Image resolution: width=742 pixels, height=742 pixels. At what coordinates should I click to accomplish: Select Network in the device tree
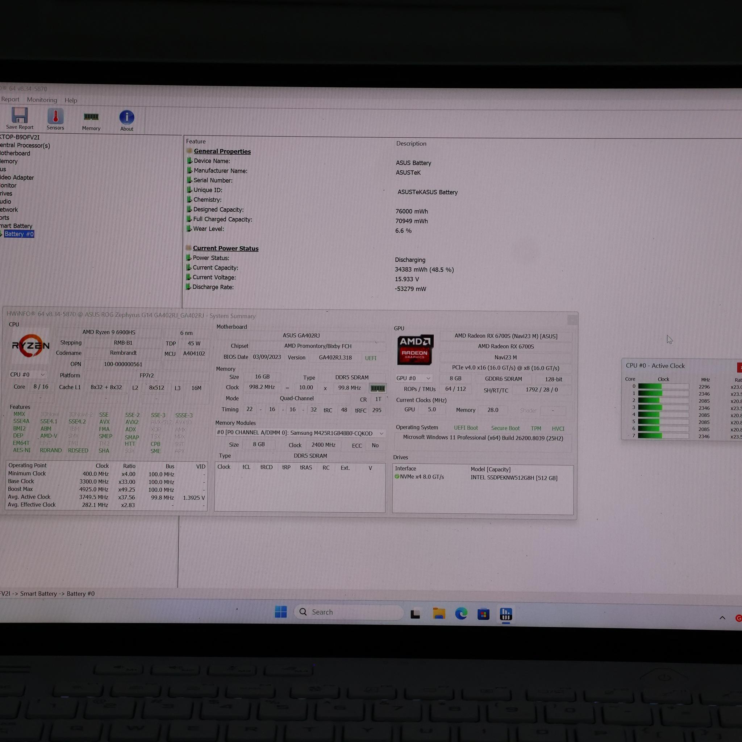tap(9, 210)
